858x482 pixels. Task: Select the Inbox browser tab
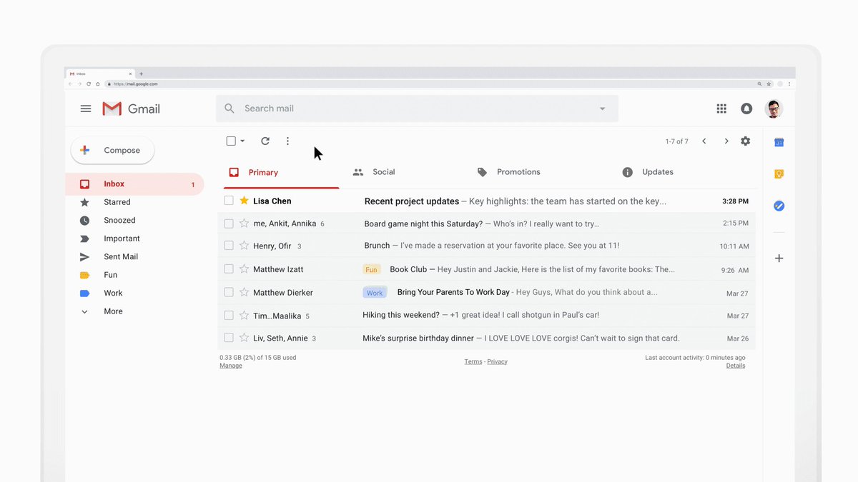(x=100, y=74)
